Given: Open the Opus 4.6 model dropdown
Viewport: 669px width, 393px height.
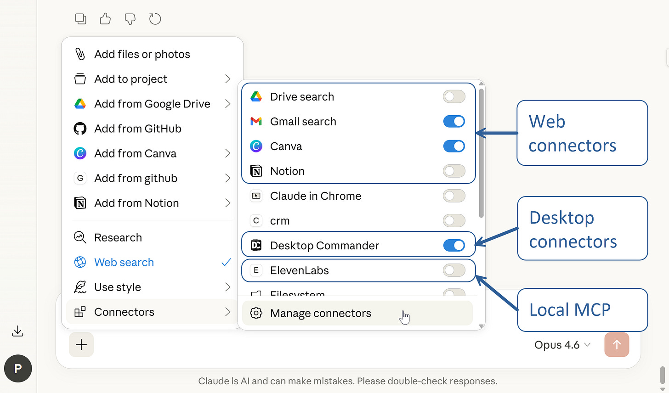Looking at the screenshot, I should coord(562,345).
